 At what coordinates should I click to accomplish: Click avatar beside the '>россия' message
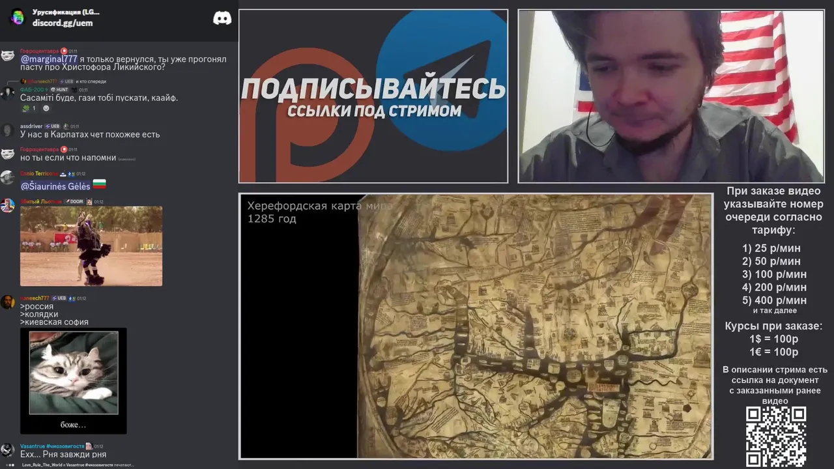click(8, 302)
